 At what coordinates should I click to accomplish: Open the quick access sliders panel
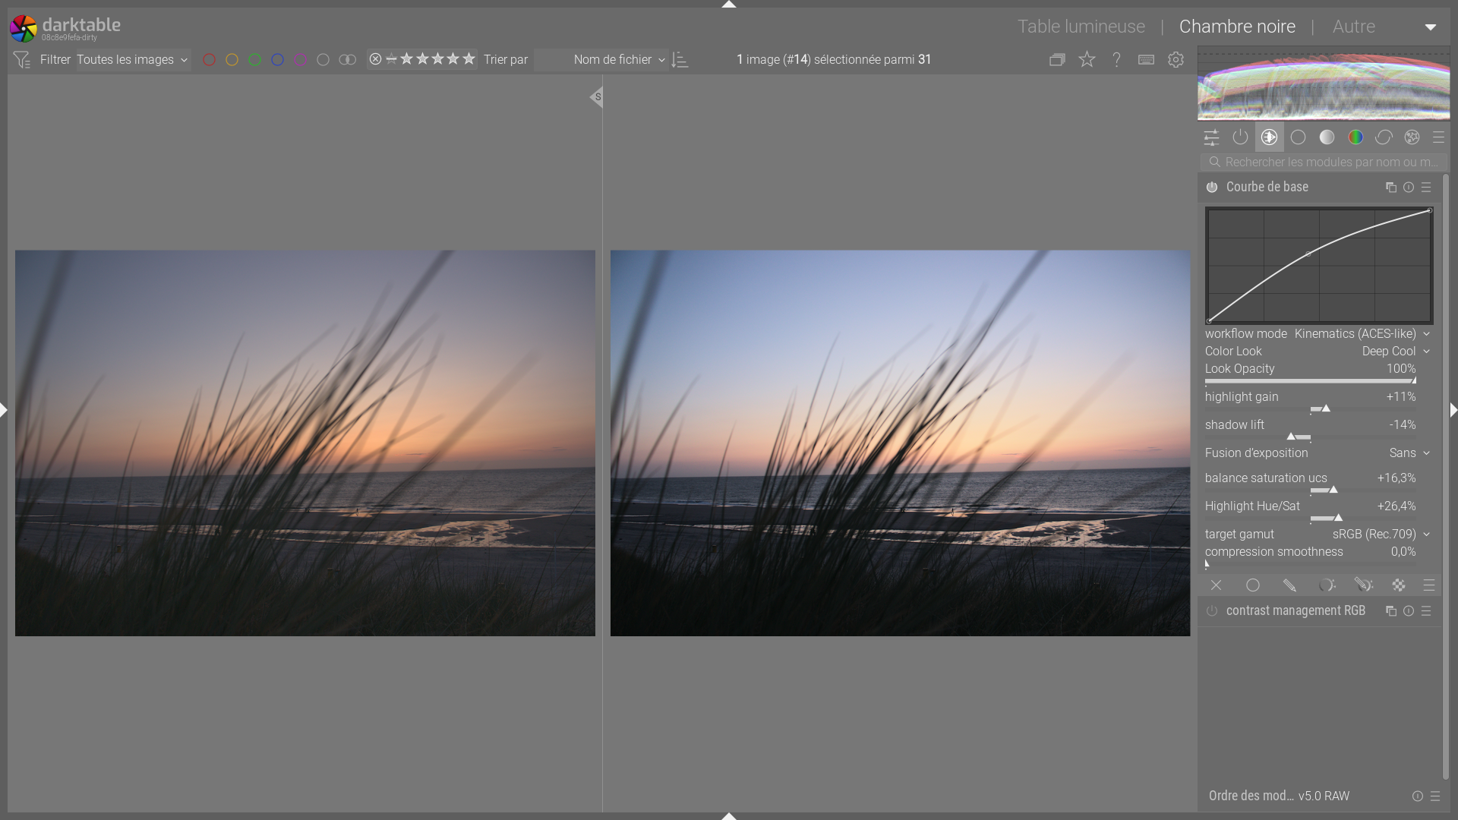(x=1211, y=137)
